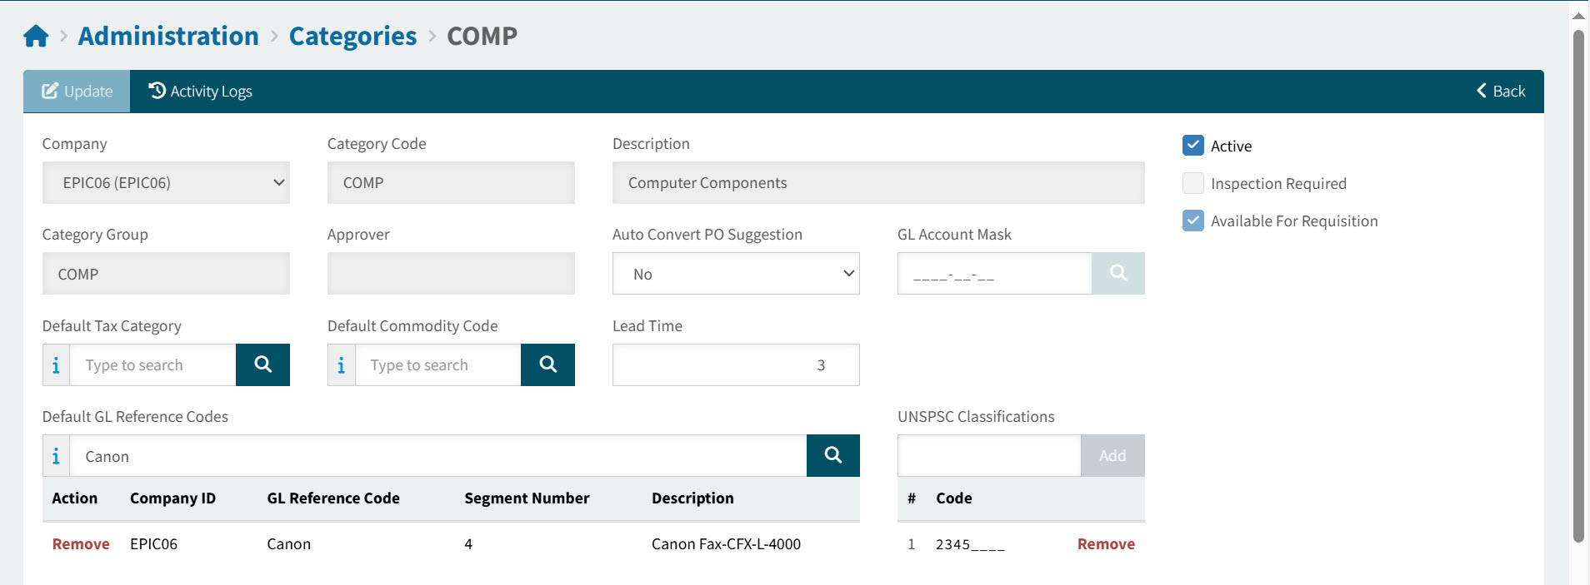This screenshot has width=1590, height=585.
Task: Click info icon beside Default GL Reference Codes
Action: 56,456
